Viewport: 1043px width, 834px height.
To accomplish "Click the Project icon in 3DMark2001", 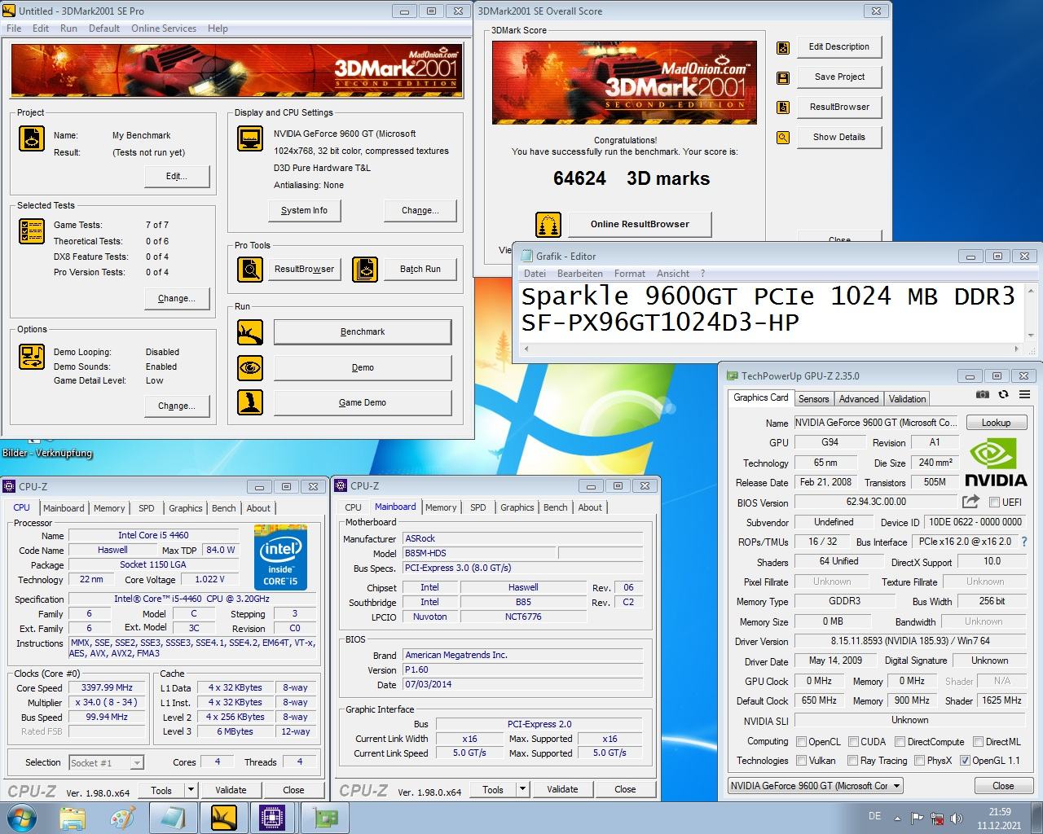I will [32, 138].
